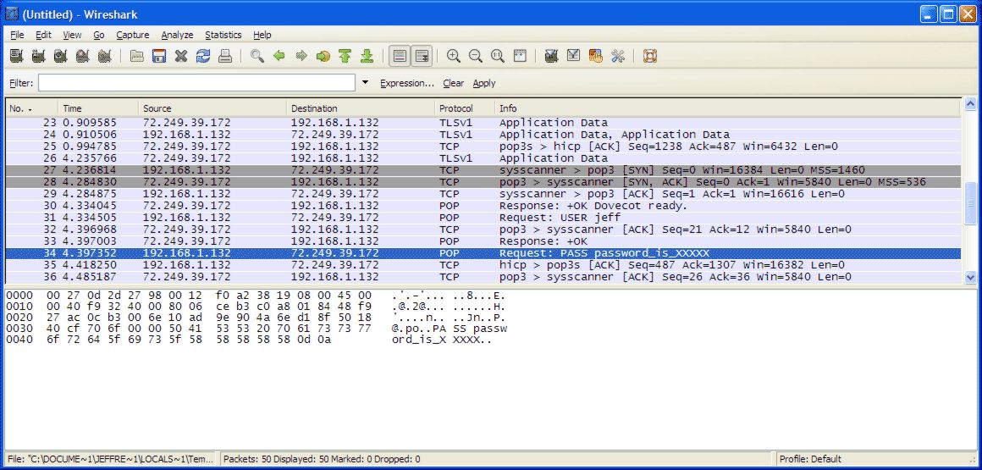Sort packets by Protocol column

[x=465, y=108]
